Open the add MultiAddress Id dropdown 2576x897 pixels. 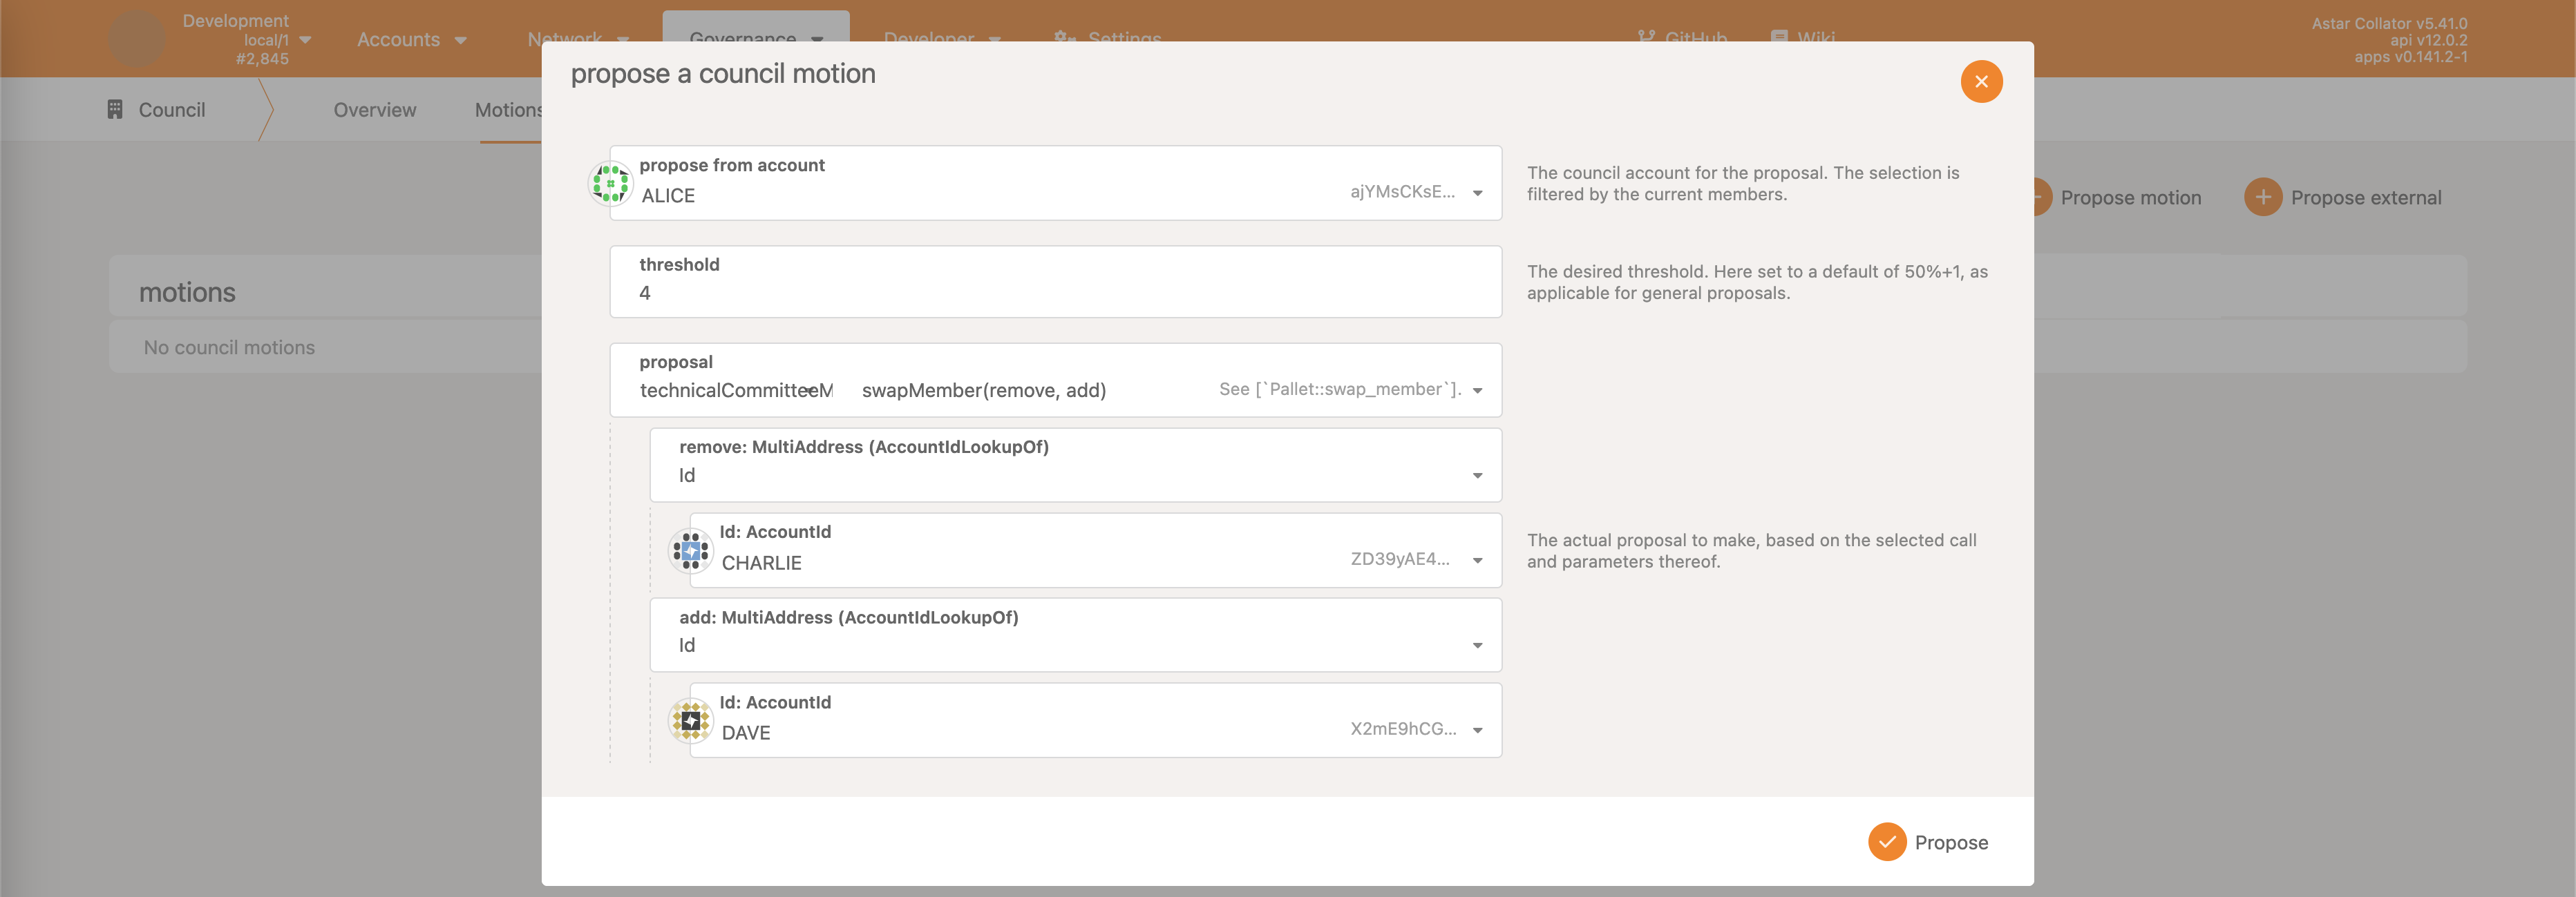[x=1477, y=646]
